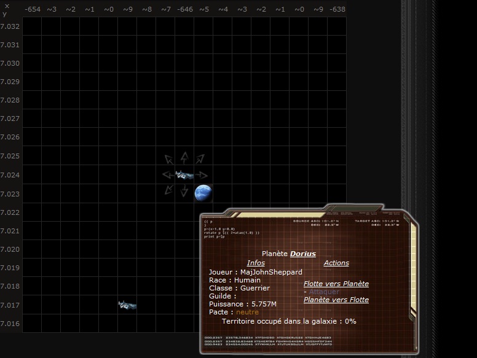Image resolution: width=477 pixels, height=358 pixels.
Task: Open the Dorius planet name link
Action: point(302,254)
